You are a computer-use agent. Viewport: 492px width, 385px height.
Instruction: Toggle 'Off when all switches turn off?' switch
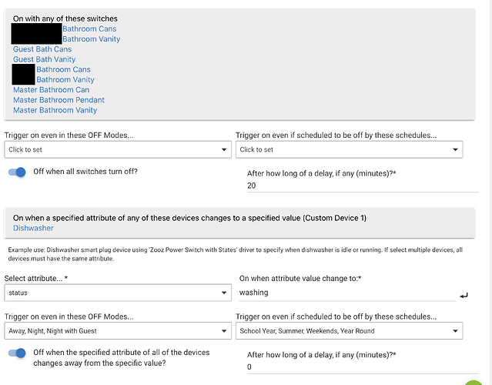17,172
